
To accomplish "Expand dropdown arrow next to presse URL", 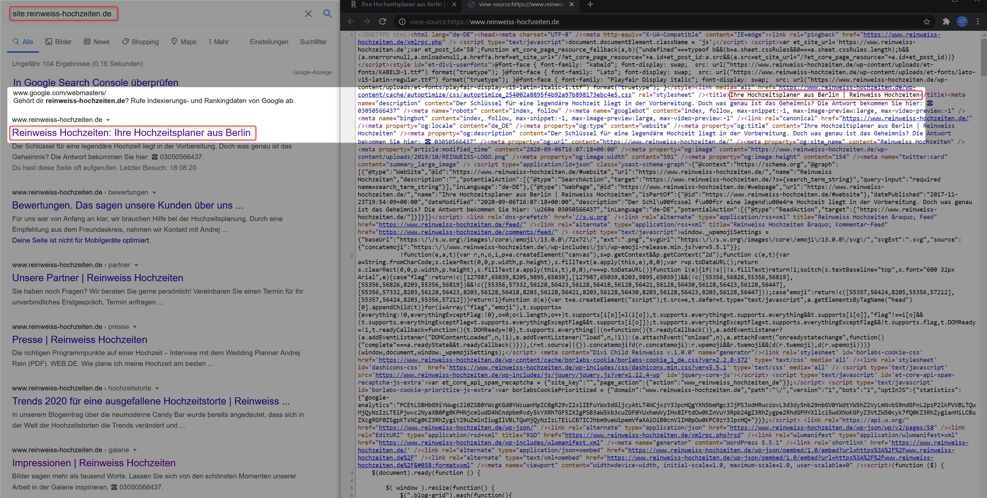I will coord(135,327).
